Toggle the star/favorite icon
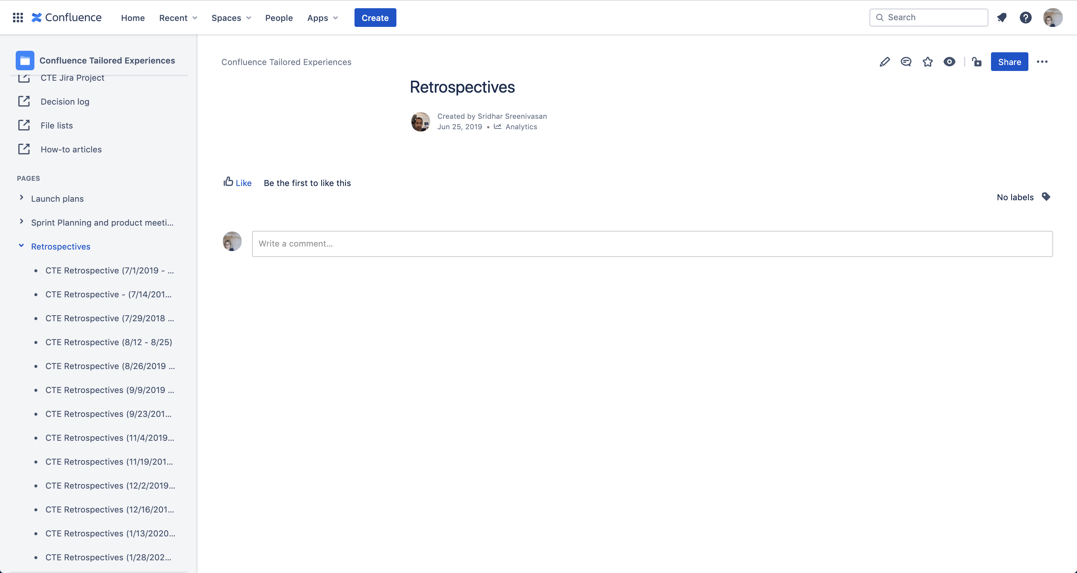This screenshot has width=1077, height=573. (x=927, y=62)
